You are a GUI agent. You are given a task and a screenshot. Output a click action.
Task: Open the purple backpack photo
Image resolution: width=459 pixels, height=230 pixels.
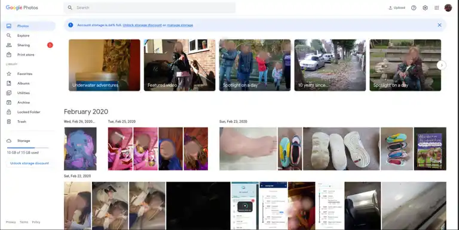(80, 148)
